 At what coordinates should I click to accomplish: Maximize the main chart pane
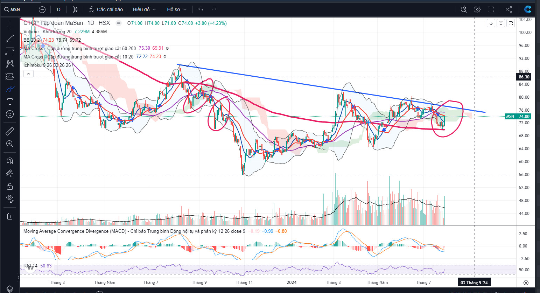click(x=511, y=23)
